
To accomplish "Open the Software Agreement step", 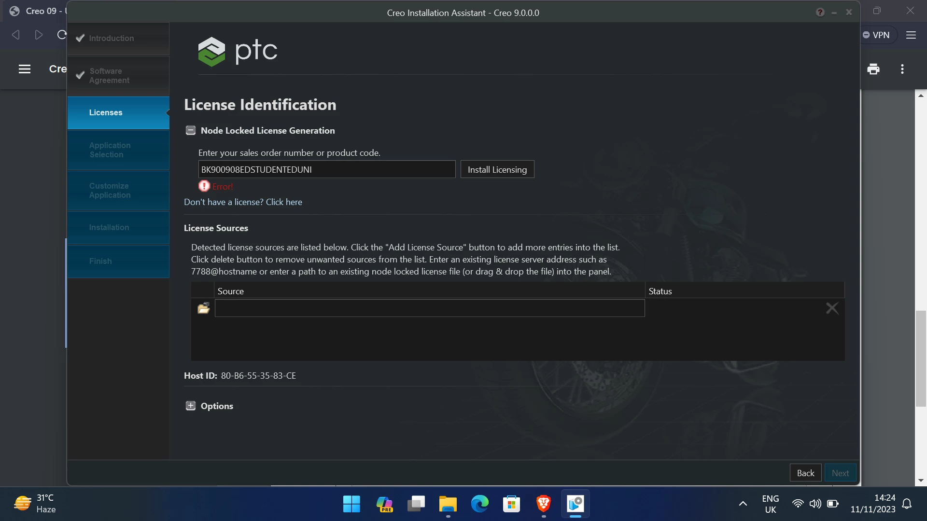I will pyautogui.click(x=109, y=76).
